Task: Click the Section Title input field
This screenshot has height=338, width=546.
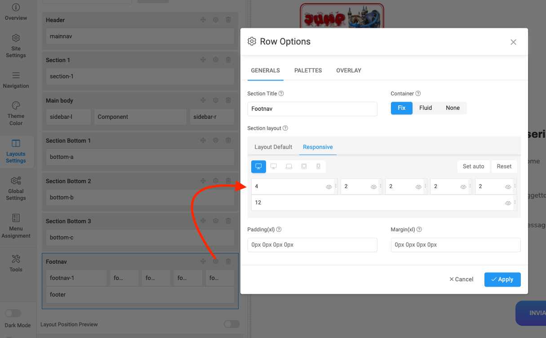Action: pos(312,109)
